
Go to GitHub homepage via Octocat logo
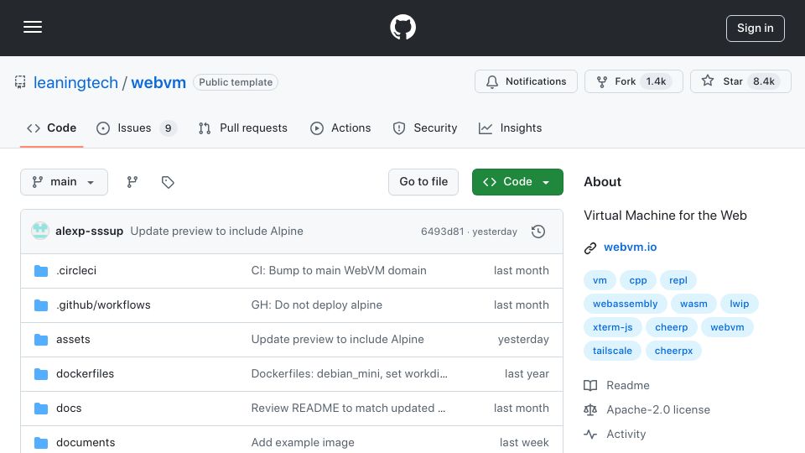click(x=402, y=27)
